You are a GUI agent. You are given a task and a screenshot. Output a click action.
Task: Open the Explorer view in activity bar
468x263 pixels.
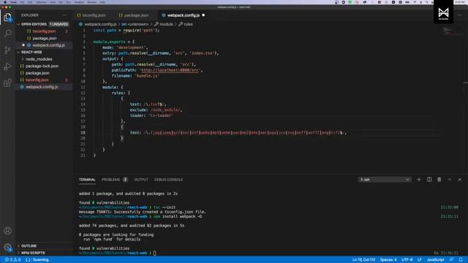point(7,18)
